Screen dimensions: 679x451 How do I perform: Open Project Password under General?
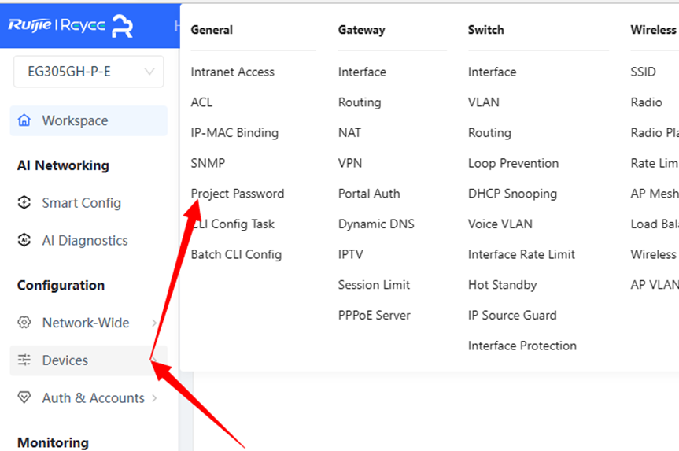238,194
